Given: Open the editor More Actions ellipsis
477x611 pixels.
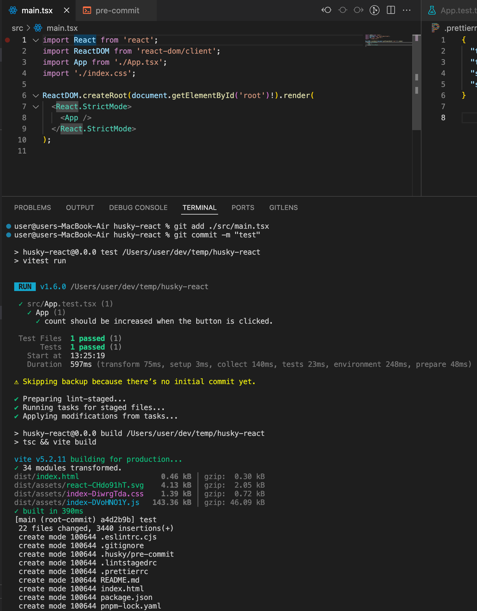Looking at the screenshot, I should tap(407, 10).
